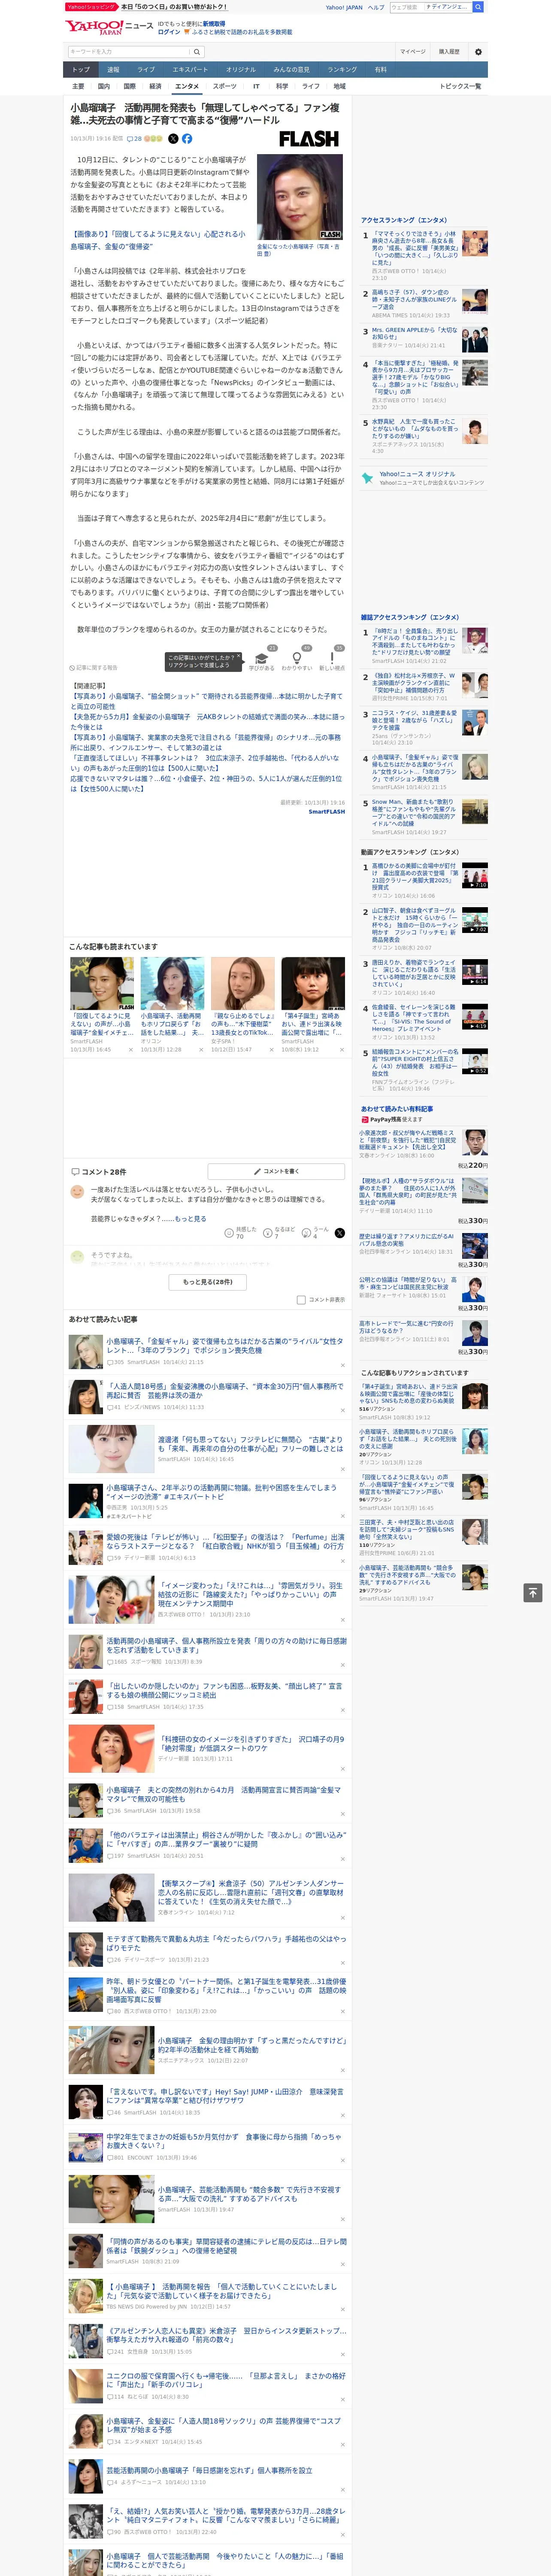Screen dimensions: 551x2576
Task: Click the web search magnifier button in the header
Action: pyautogui.click(x=478, y=7)
